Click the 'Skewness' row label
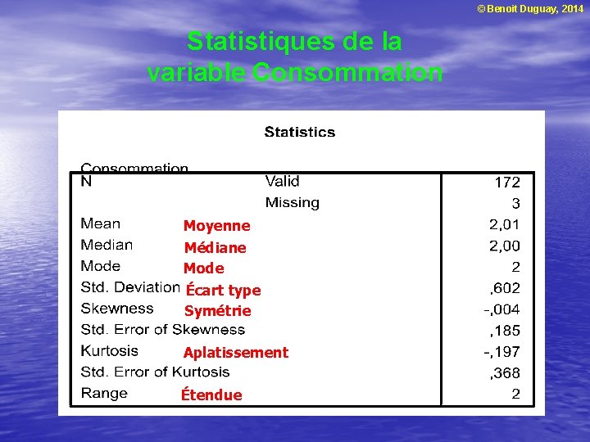Screen dimensions: 590x442 (117, 309)
